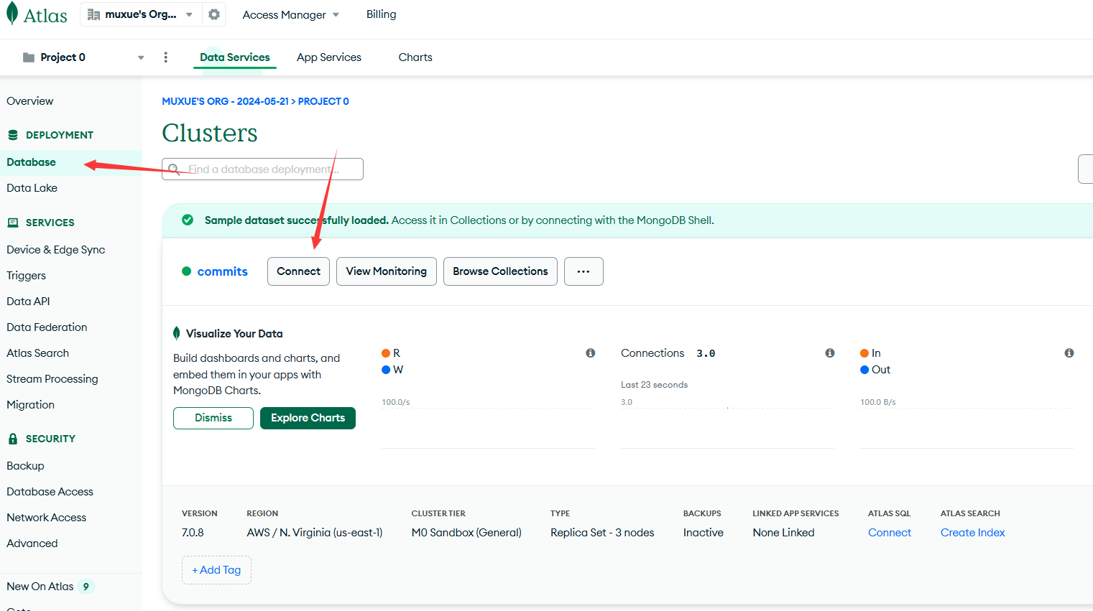
Task: Open Data API in the sidebar
Action: [28, 302]
